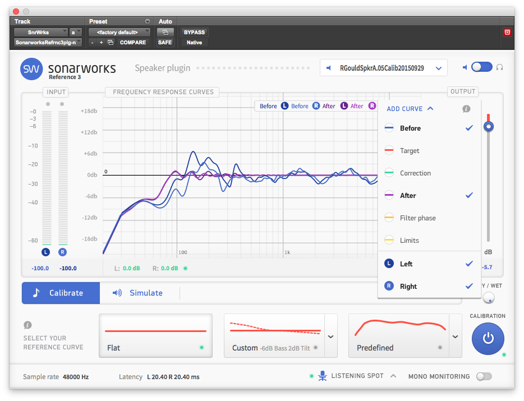Click the output gain slider handle
The width and height of the screenshot is (524, 401).
pos(489,127)
